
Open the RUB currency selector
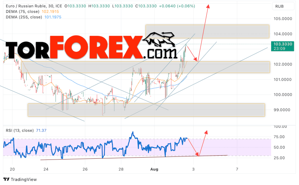point(283,6)
